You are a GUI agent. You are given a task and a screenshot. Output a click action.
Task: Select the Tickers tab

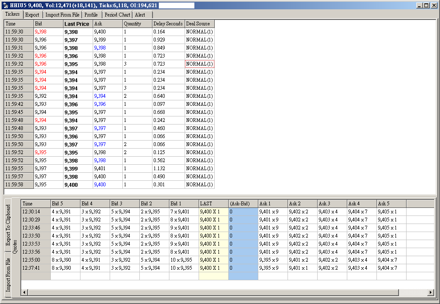click(12, 14)
